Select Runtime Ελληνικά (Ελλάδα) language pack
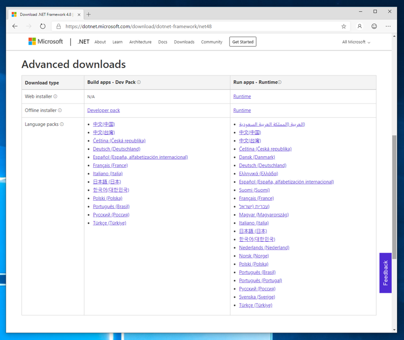Viewport: 404px width, 340px height. tap(258, 174)
